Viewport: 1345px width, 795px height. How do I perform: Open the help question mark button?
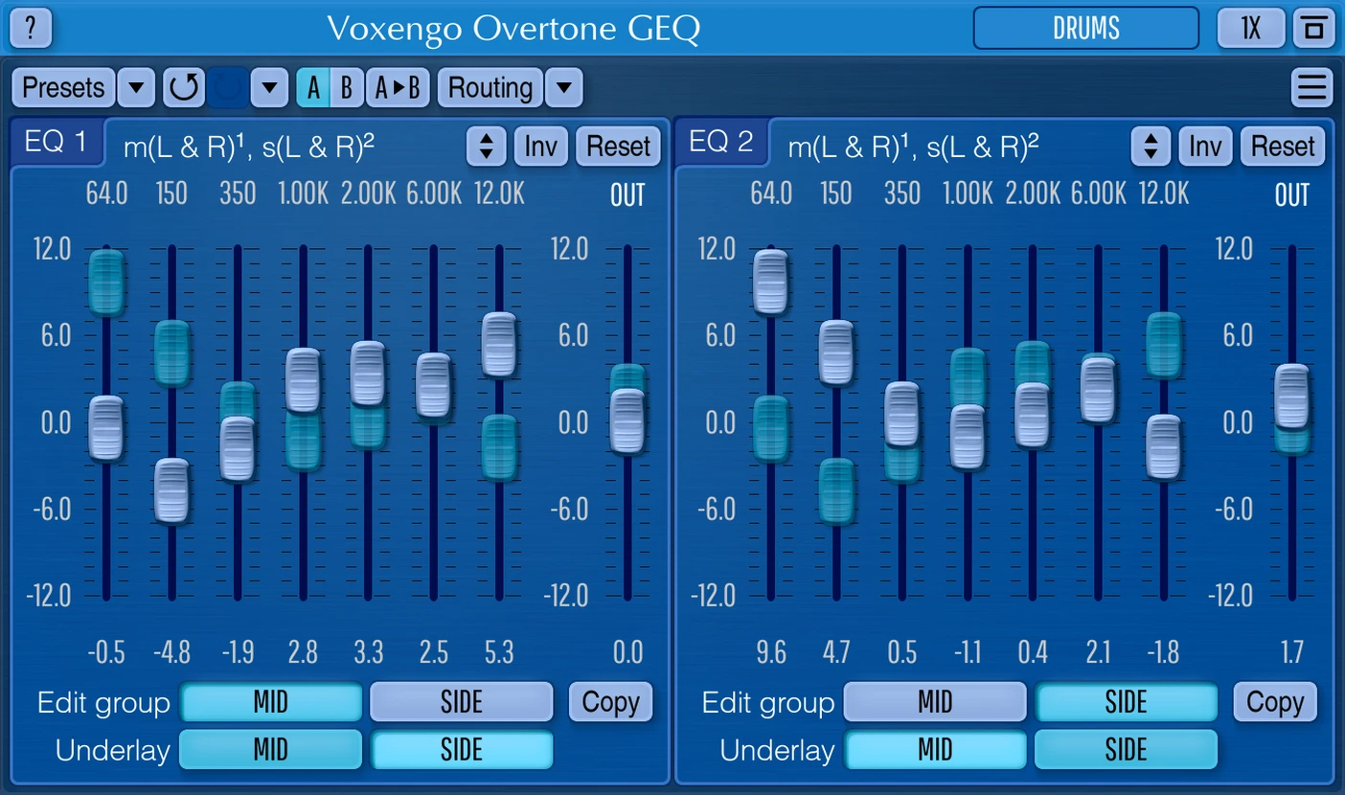pyautogui.click(x=31, y=28)
